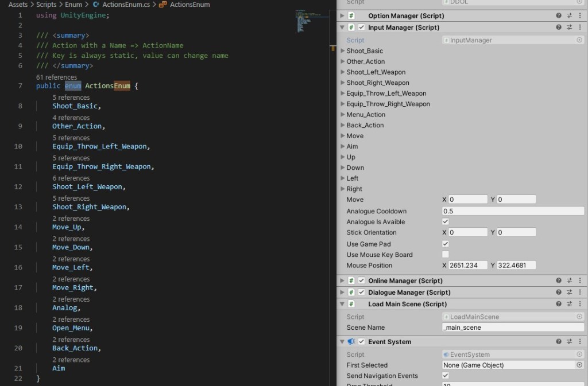588x386 pixels.
Task: Click the Scripts breadcrumb item
Action: pyautogui.click(x=47, y=5)
